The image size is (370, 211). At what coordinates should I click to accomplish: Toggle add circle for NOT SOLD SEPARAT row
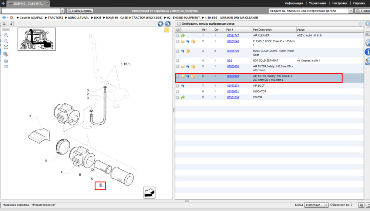[178, 61]
